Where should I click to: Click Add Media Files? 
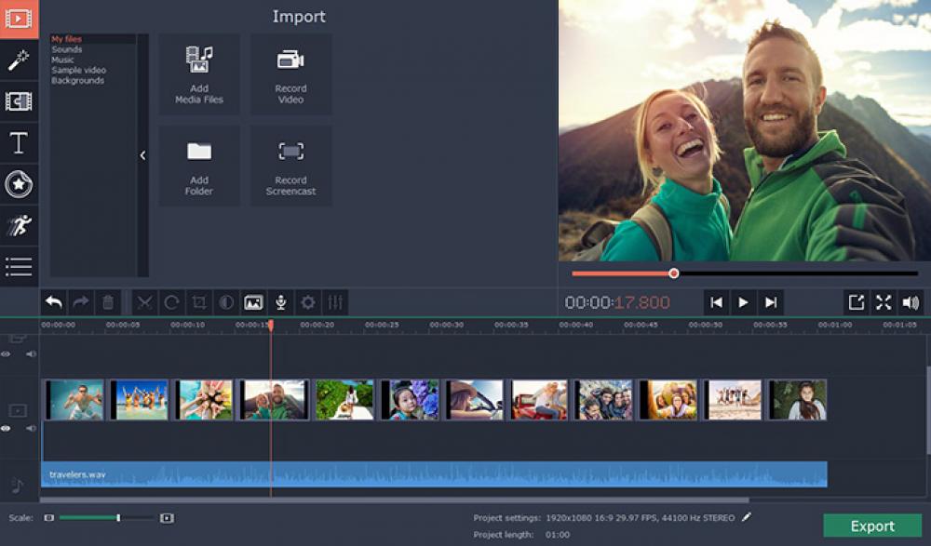(x=198, y=74)
